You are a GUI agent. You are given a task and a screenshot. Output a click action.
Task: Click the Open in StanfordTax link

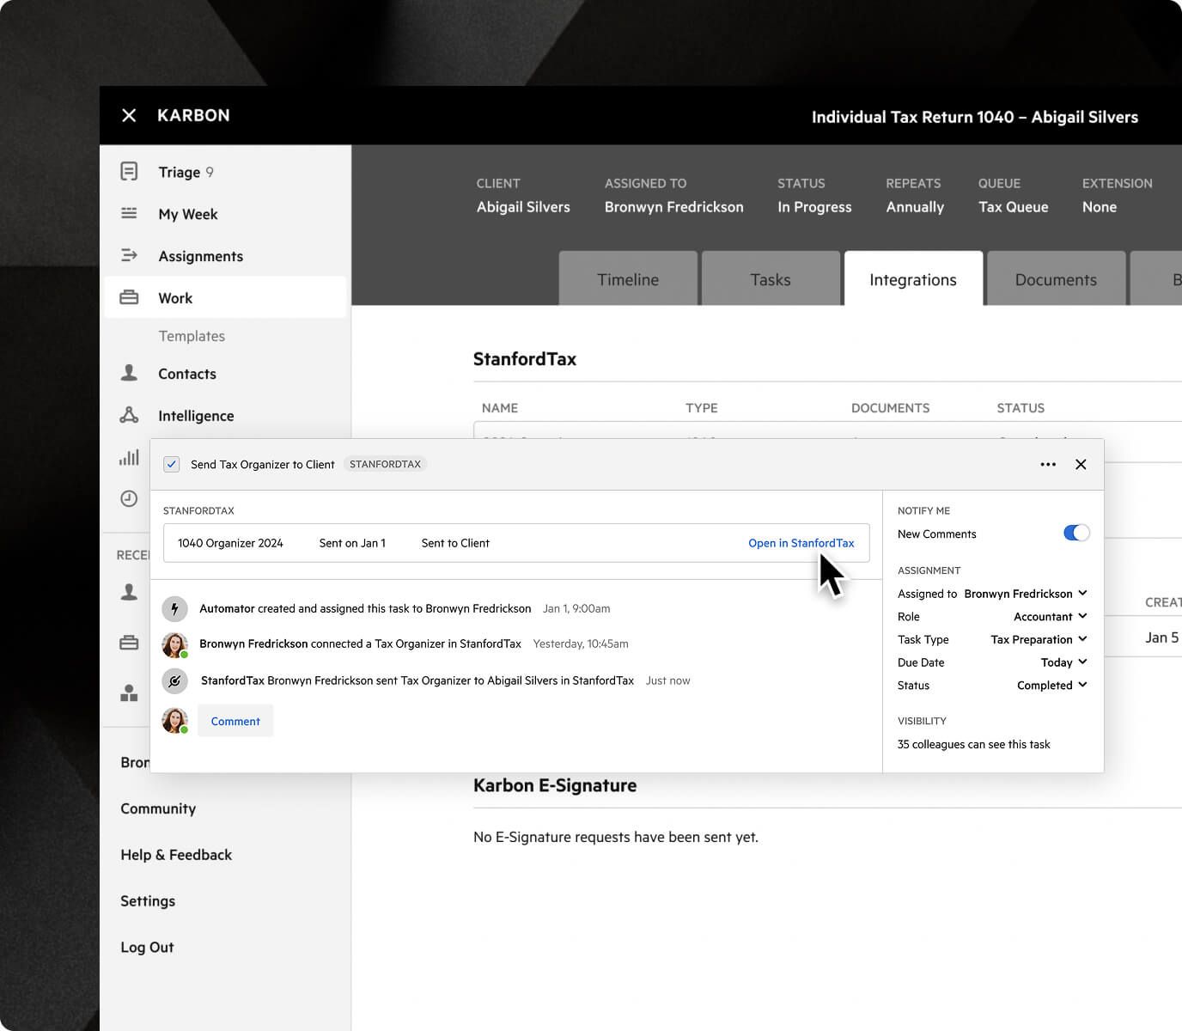(801, 543)
